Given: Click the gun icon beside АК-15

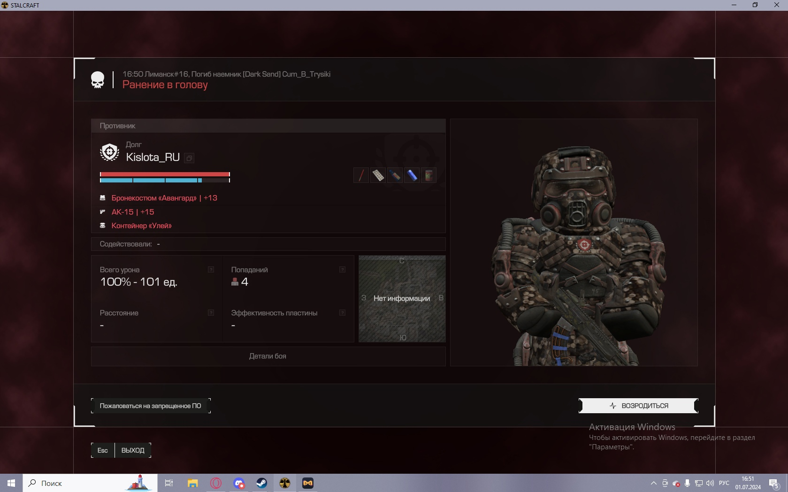Looking at the screenshot, I should click(102, 212).
